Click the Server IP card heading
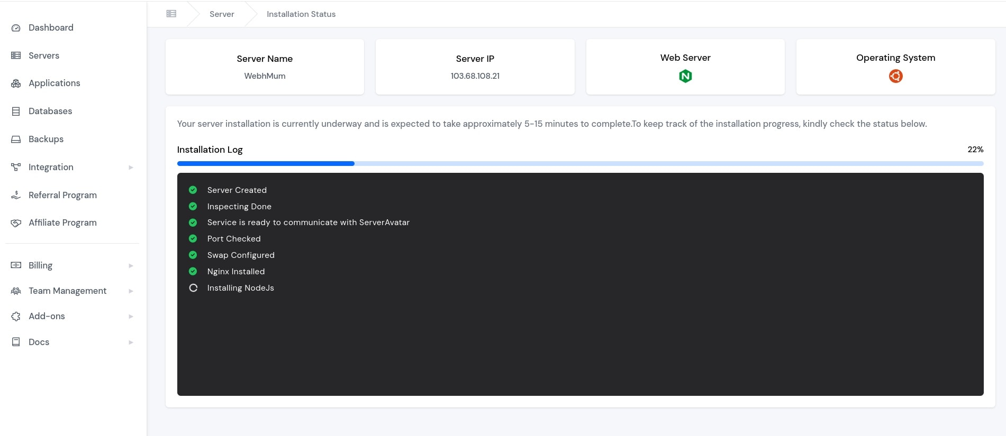The image size is (1006, 436). [x=475, y=59]
